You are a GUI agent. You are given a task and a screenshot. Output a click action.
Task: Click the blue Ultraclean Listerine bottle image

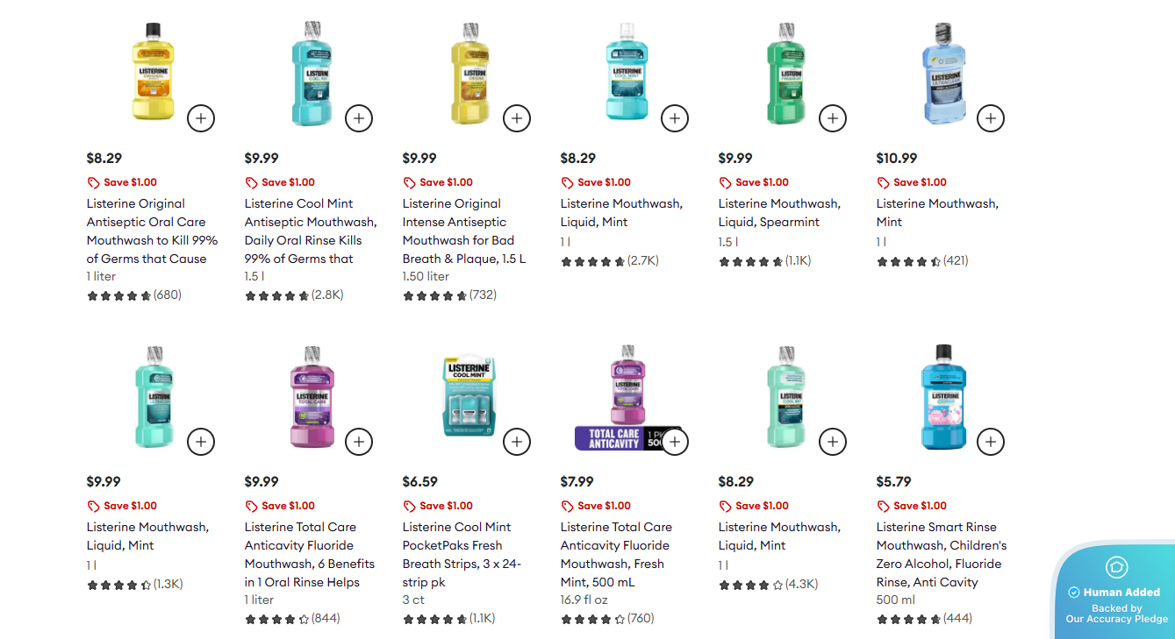click(943, 75)
